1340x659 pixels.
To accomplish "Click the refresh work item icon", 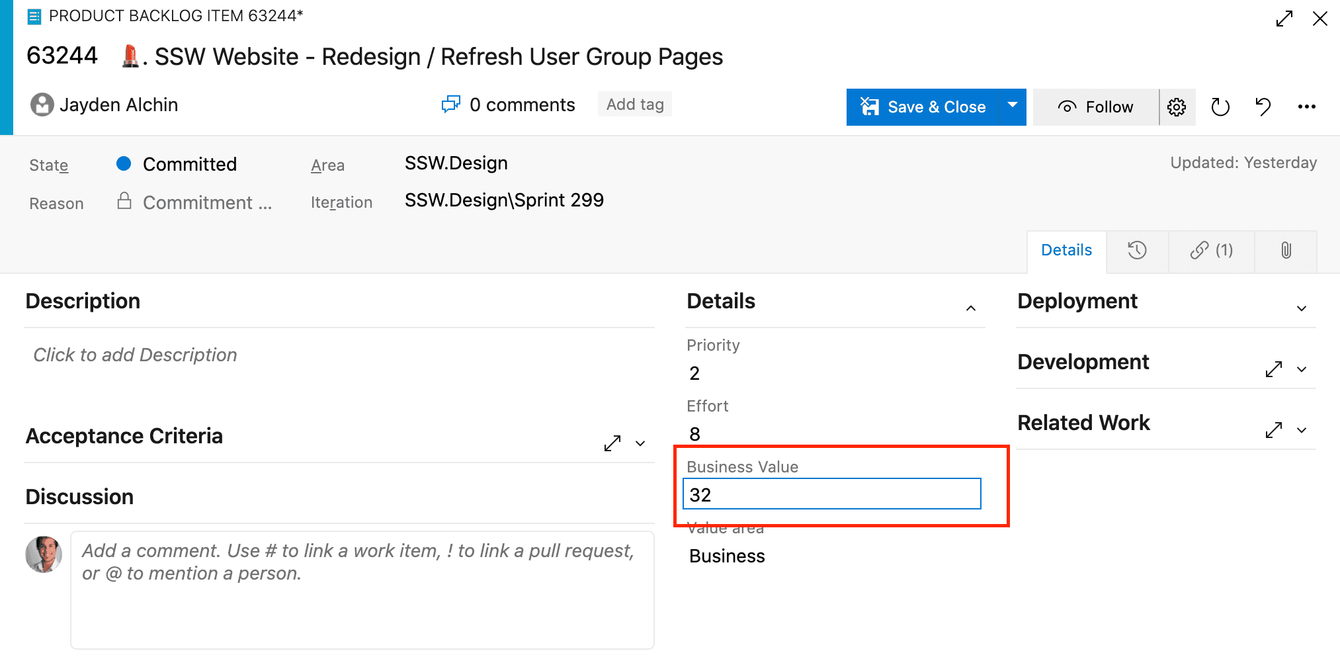I will [1220, 107].
